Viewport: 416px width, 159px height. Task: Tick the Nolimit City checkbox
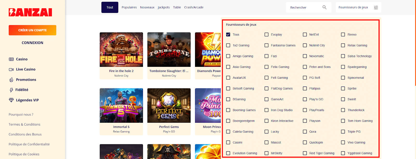pos(305,45)
